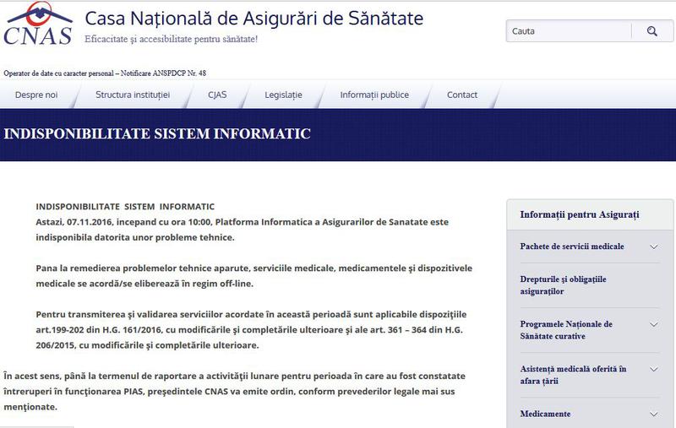The height and width of the screenshot is (428, 676).
Task: Open the Legislație menu
Action: pos(283,95)
